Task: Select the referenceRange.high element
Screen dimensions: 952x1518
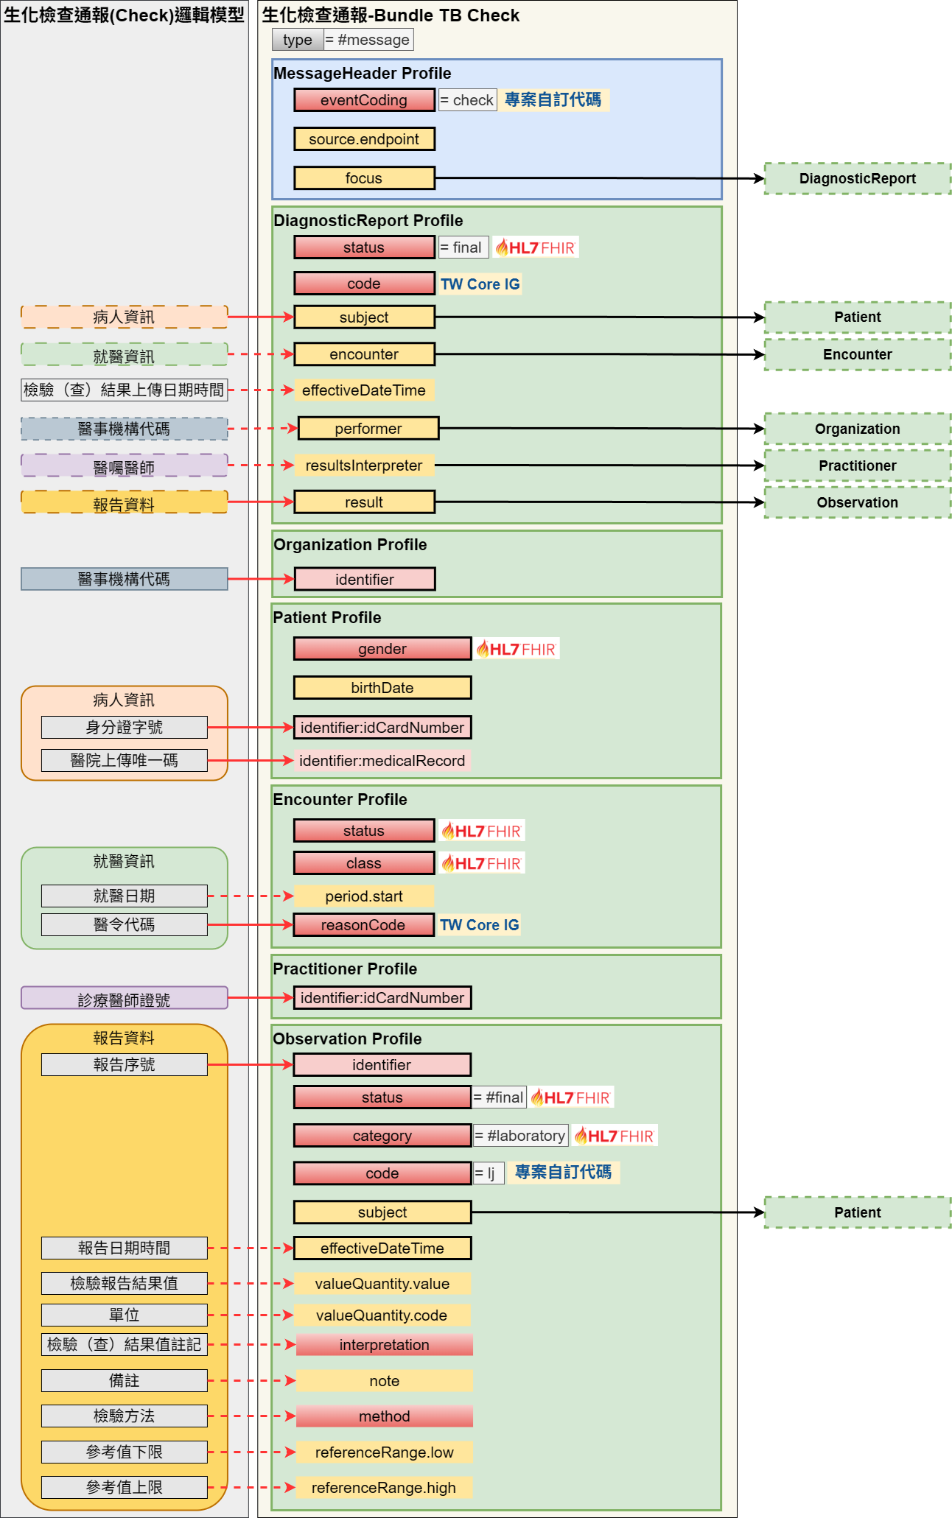Action: click(x=384, y=1488)
